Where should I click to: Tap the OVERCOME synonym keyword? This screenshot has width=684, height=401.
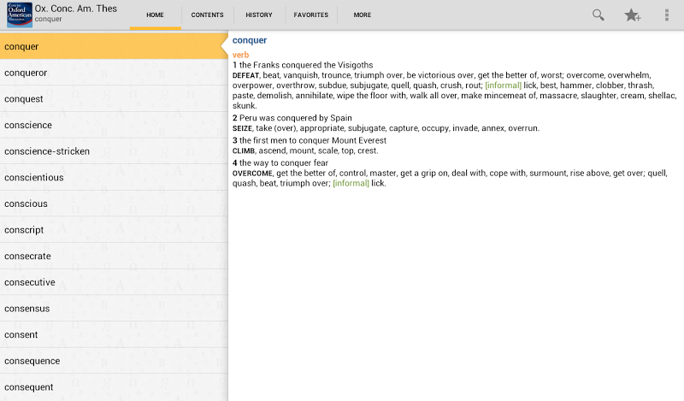point(252,174)
